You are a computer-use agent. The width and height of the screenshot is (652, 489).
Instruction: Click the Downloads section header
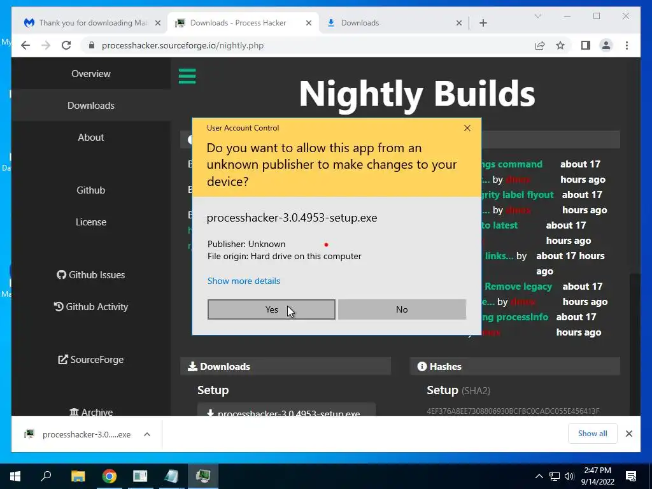pyautogui.click(x=285, y=366)
